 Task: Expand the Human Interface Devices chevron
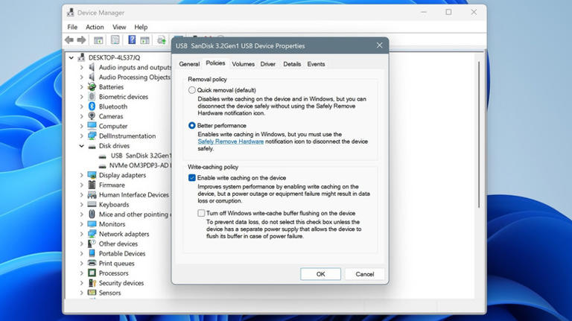82,195
